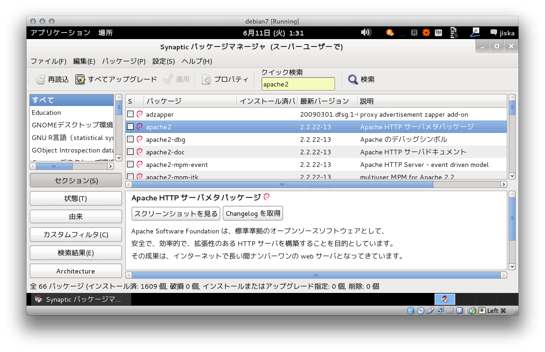This screenshot has height=352, width=545.
Task: Click the Reload (再読込) toolbar icon
Action: pyautogui.click(x=40, y=80)
